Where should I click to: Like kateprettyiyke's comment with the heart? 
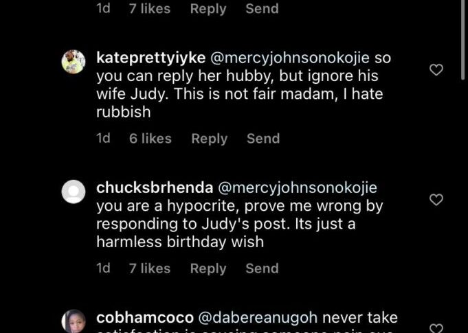(x=436, y=70)
